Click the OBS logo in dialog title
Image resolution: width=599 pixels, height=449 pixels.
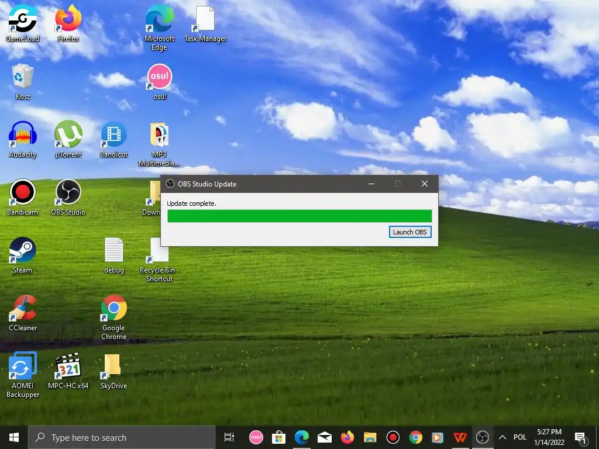click(170, 184)
